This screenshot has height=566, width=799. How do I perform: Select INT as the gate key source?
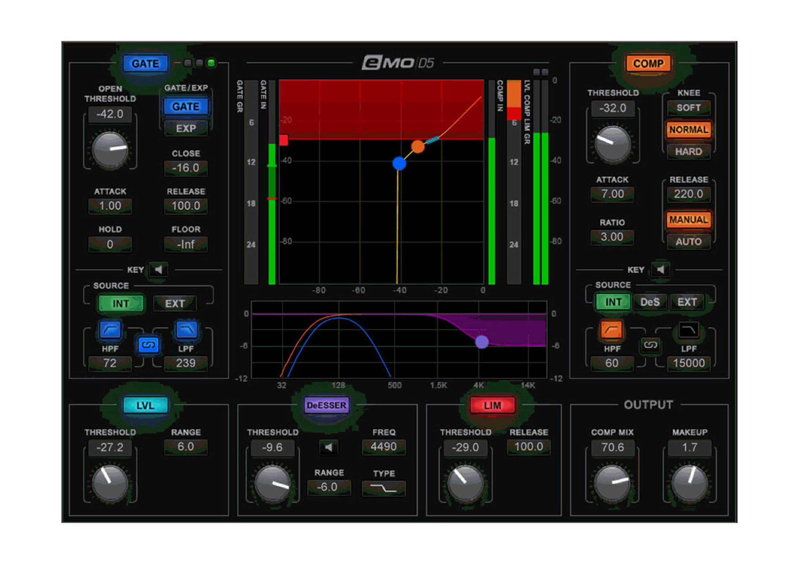[121, 303]
